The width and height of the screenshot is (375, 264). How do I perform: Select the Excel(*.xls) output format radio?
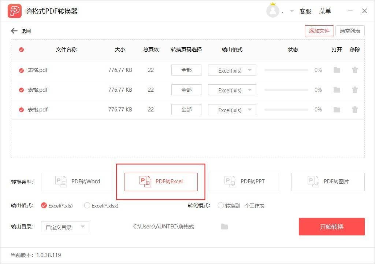coord(44,205)
